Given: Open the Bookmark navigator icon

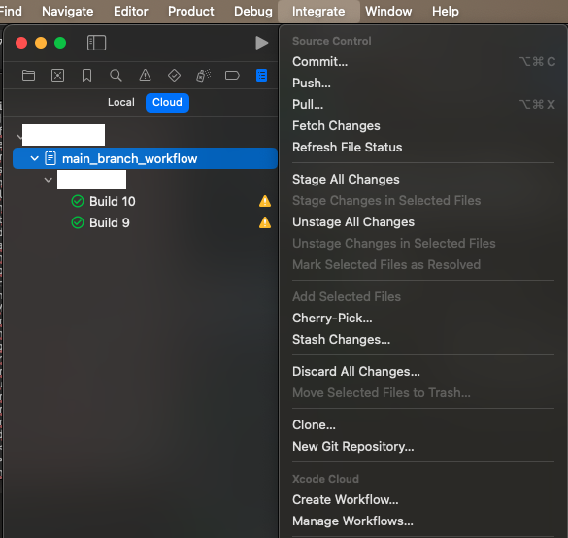Looking at the screenshot, I should tap(86, 76).
